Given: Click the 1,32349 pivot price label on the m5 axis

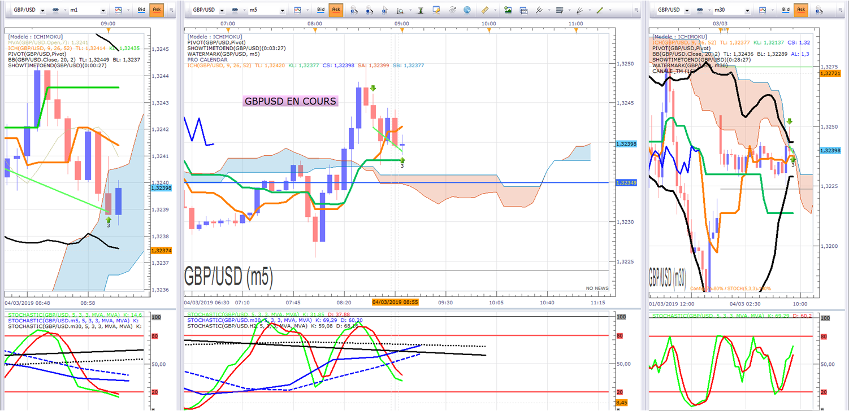Looking at the screenshot, I should tap(627, 183).
